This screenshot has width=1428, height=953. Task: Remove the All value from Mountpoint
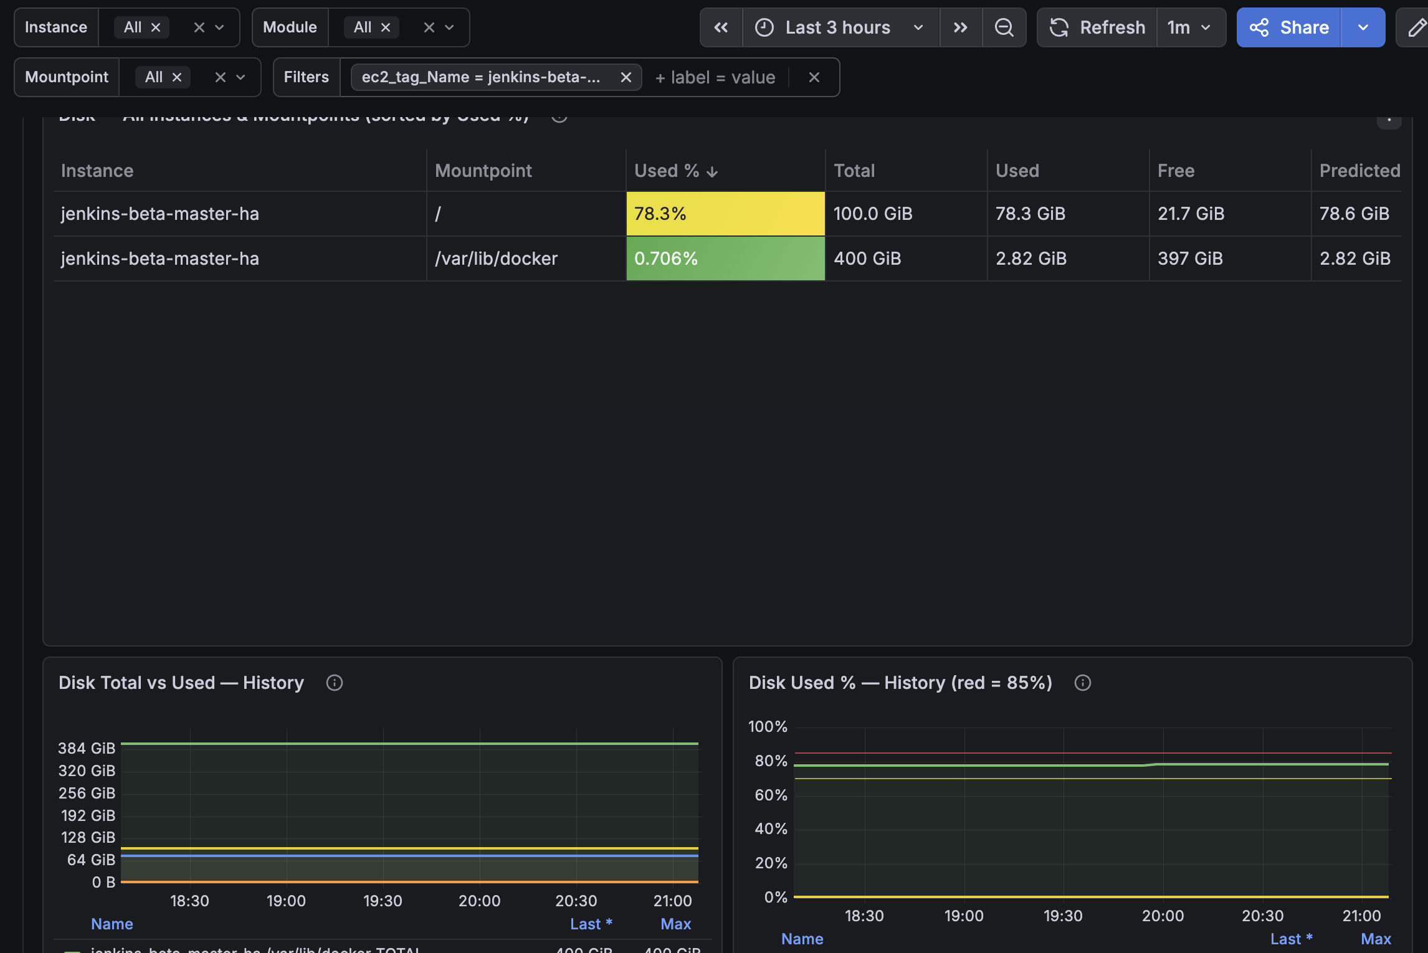click(x=177, y=77)
